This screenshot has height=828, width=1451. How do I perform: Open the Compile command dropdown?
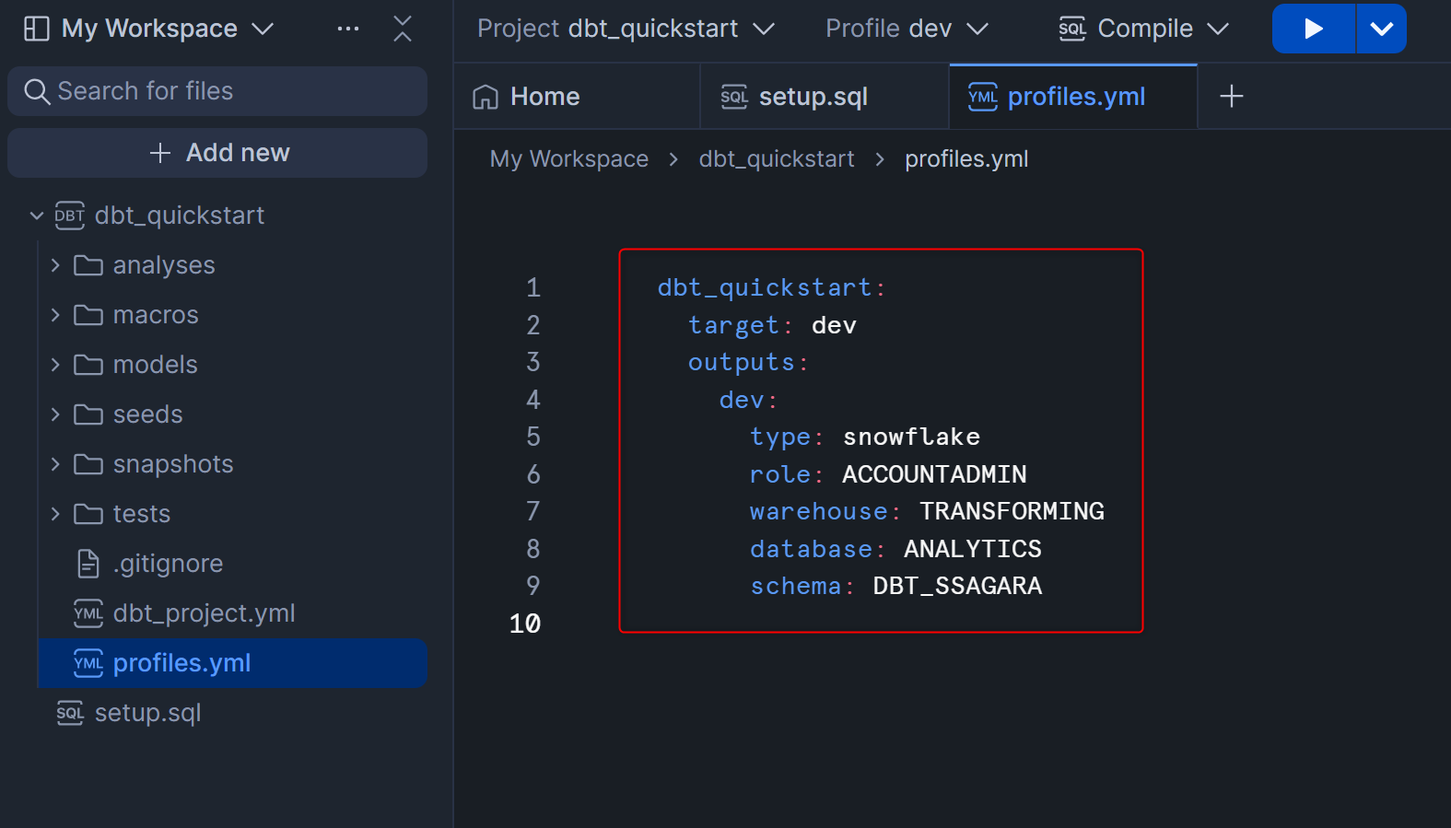1144,29
